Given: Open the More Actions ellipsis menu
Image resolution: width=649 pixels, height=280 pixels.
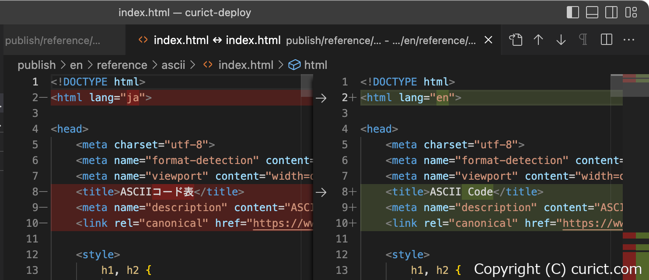Looking at the screenshot, I should (x=629, y=40).
